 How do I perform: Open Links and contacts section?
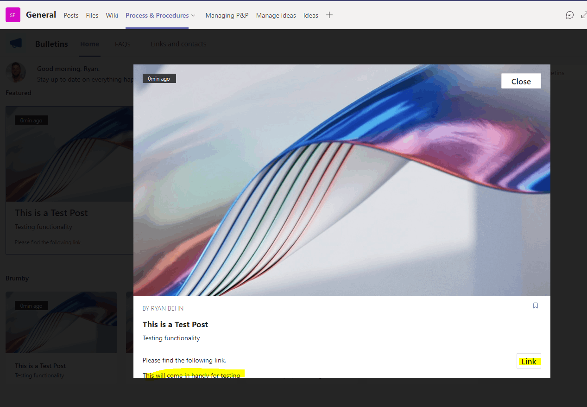(x=178, y=44)
